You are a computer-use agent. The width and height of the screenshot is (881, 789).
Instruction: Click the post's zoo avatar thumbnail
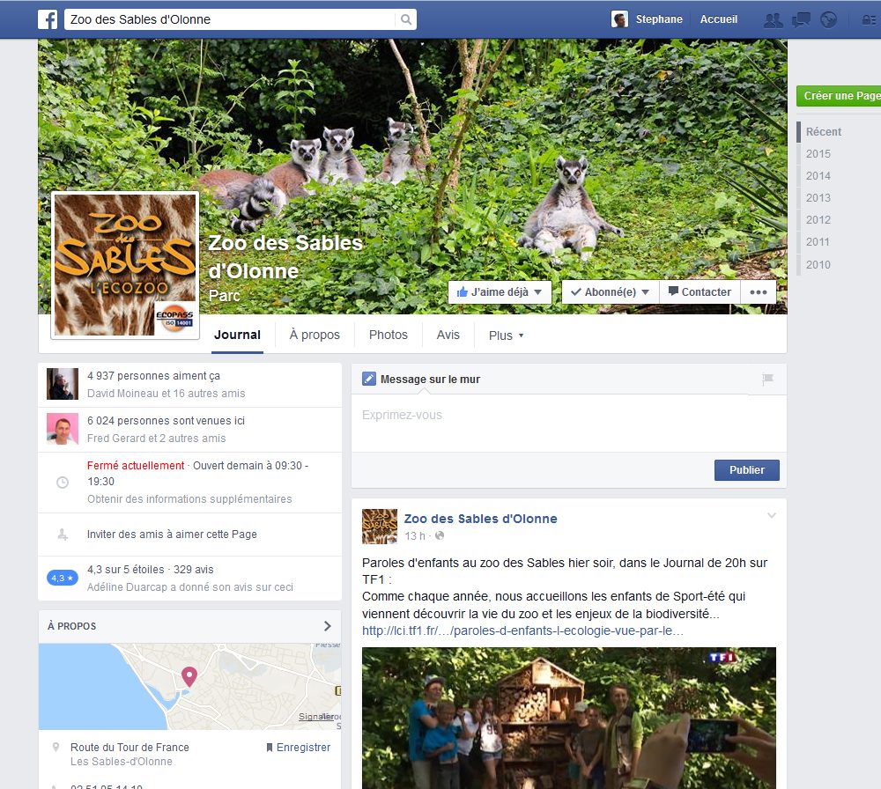click(379, 527)
